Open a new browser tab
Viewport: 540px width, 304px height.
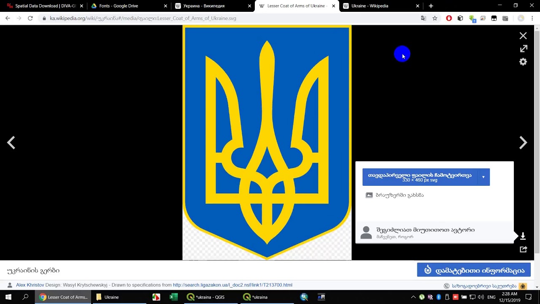(431, 6)
